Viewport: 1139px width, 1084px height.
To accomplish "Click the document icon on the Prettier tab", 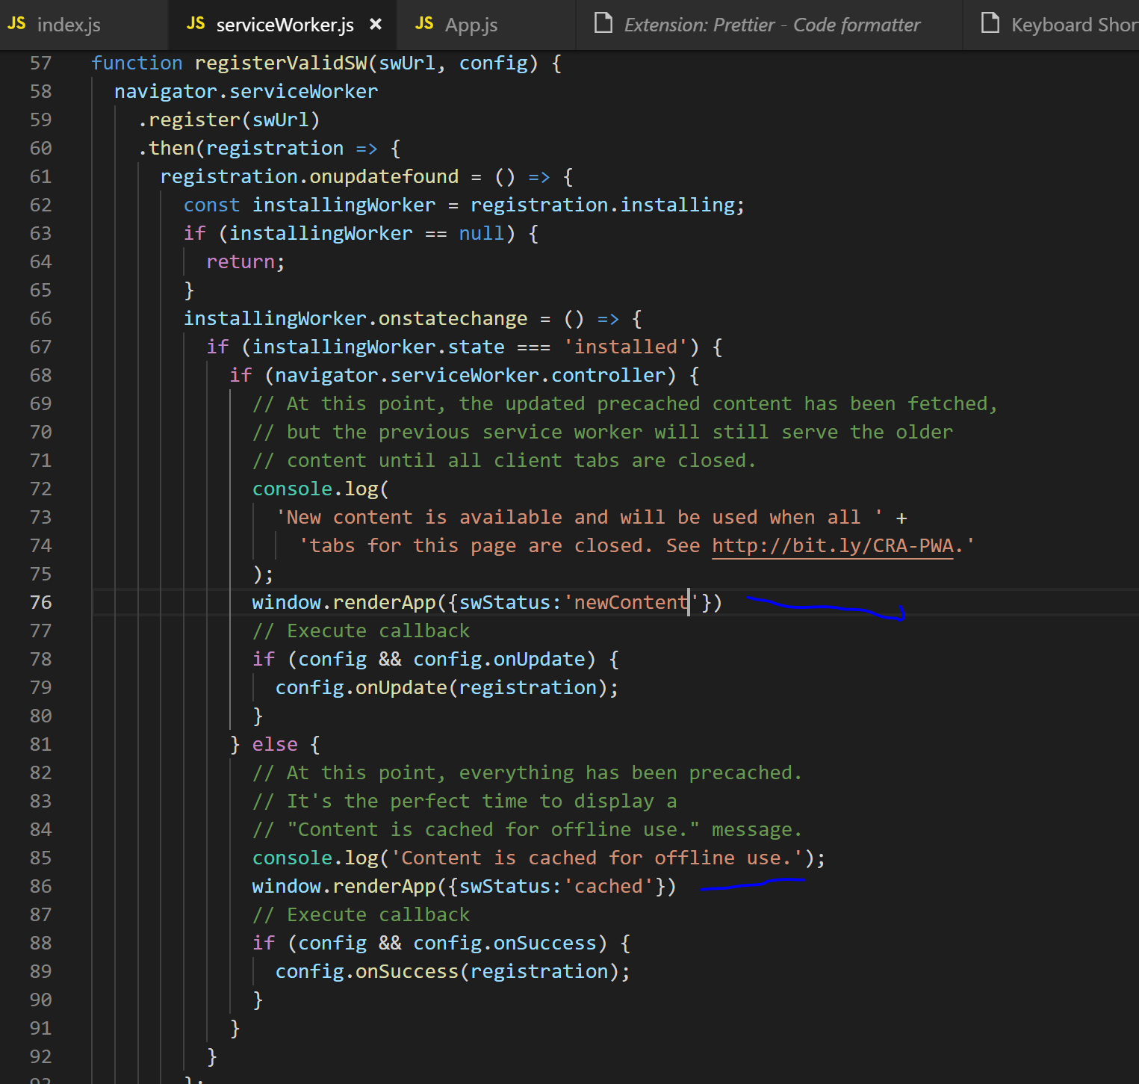I will (x=602, y=24).
